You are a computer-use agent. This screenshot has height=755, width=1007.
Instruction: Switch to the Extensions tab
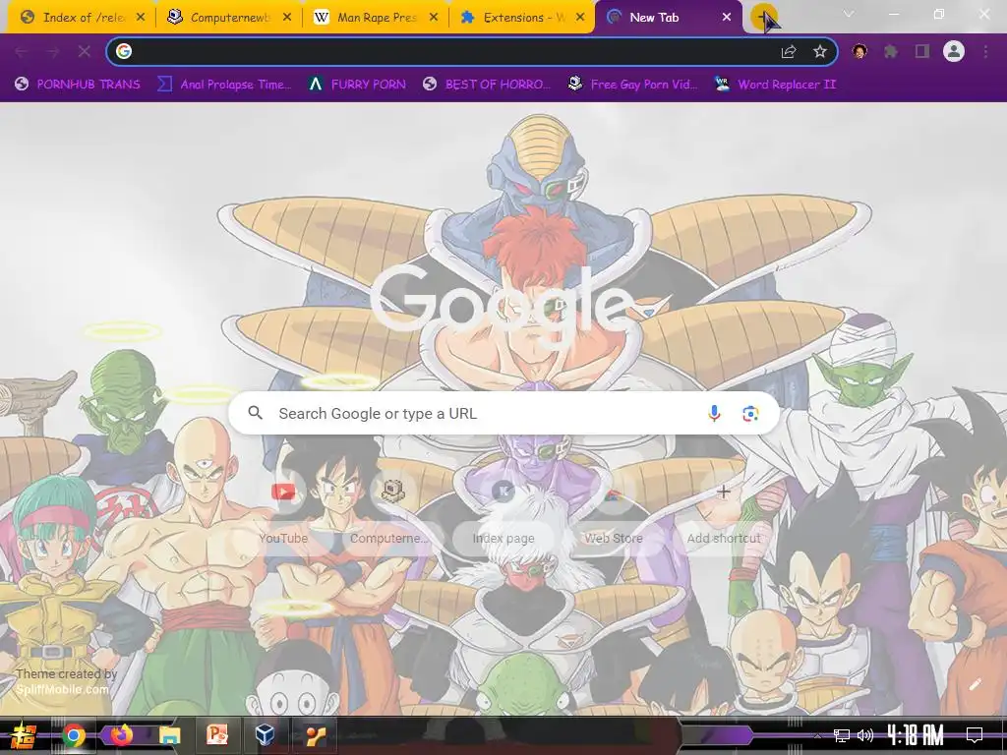tap(521, 18)
